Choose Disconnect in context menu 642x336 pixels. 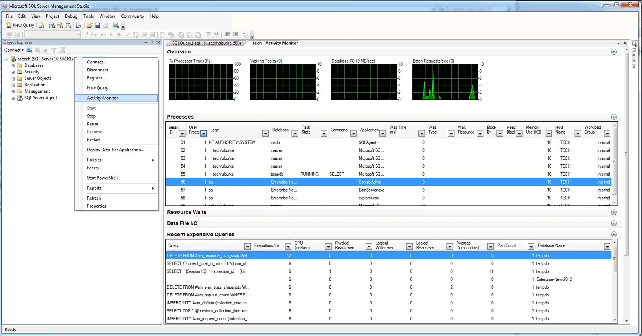coord(116,70)
